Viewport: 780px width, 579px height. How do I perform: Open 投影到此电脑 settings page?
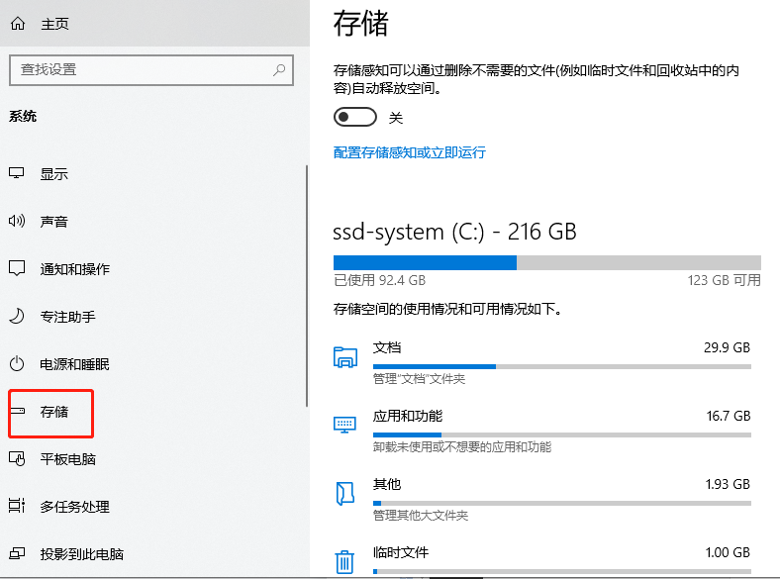[81, 554]
